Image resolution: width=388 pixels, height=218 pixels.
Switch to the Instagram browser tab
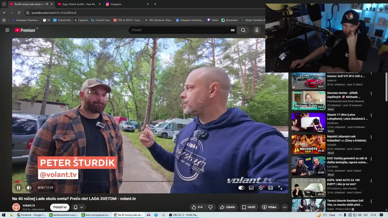tap(116, 4)
